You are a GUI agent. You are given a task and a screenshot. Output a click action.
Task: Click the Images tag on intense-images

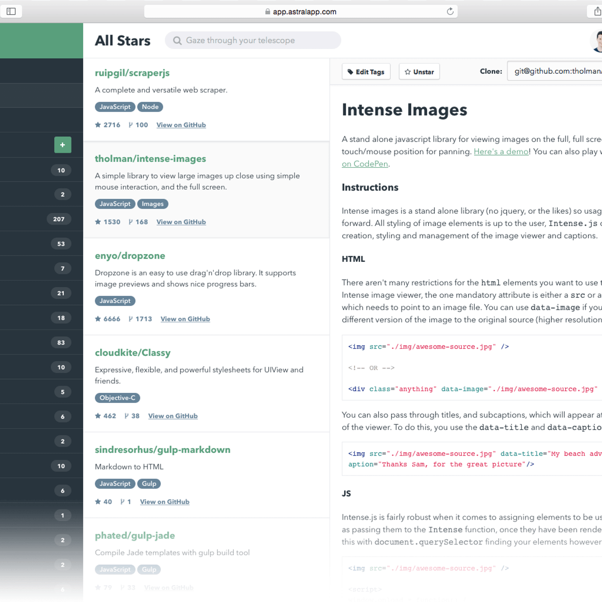tap(153, 204)
